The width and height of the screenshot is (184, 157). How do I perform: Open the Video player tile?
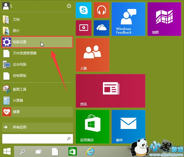[84, 28]
